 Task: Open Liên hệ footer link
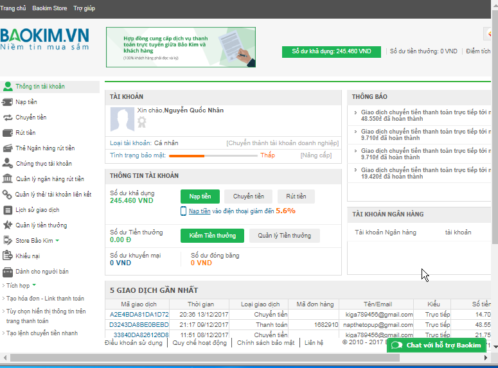[x=314, y=343]
